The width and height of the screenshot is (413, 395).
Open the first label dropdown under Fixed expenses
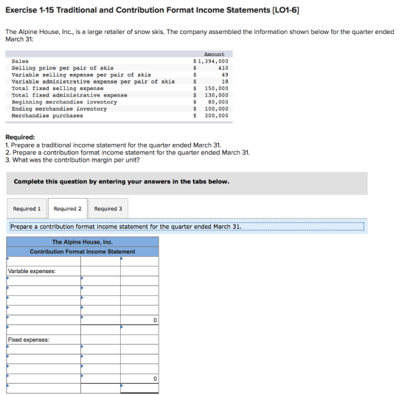pyautogui.click(x=44, y=349)
